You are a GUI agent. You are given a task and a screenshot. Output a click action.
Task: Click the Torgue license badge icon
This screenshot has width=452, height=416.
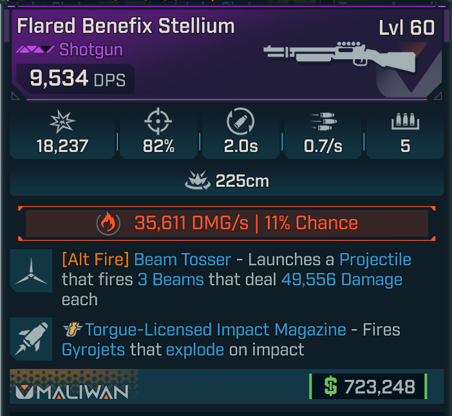72,330
